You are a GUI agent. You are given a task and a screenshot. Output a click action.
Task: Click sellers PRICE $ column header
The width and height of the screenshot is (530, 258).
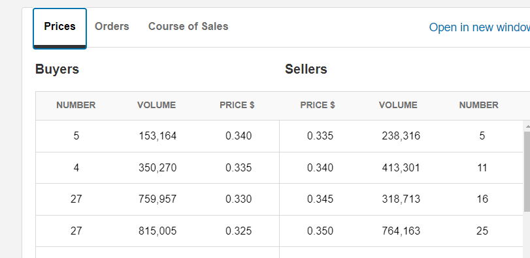point(318,105)
